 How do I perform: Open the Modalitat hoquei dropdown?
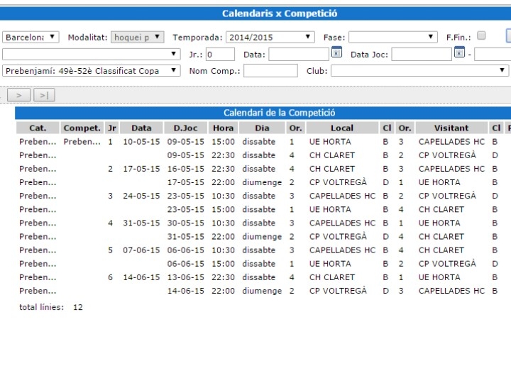(x=137, y=37)
